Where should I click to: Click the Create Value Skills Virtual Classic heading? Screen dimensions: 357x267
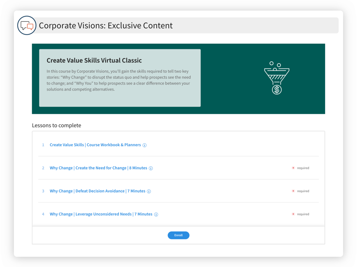pyautogui.click(x=94, y=61)
